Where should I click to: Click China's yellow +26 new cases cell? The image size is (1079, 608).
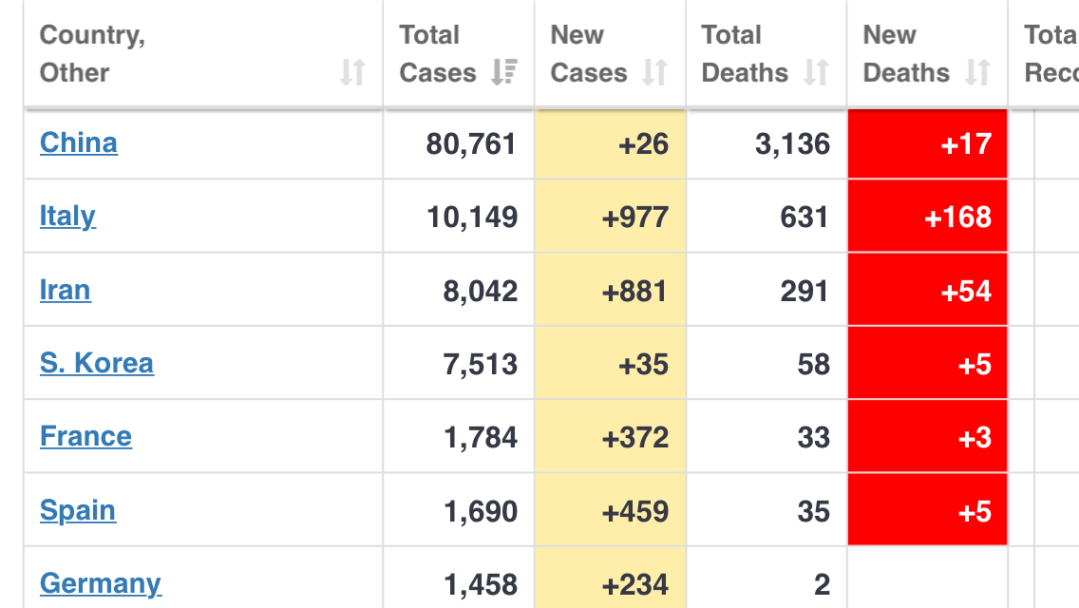tap(611, 143)
